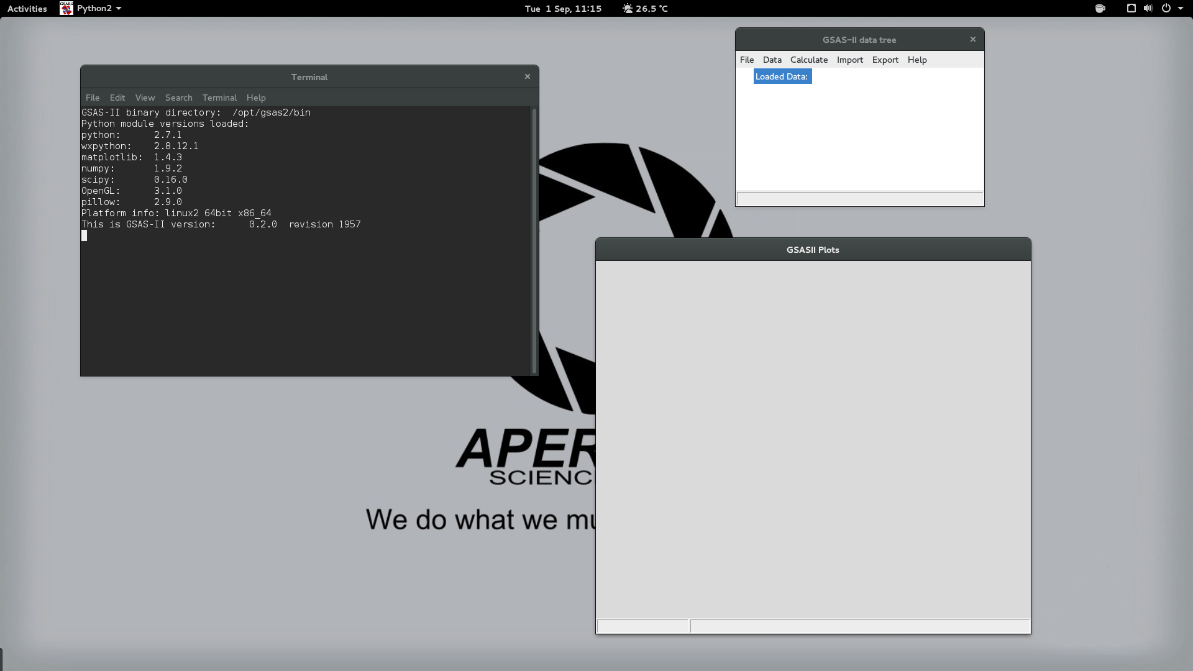Open Import menu in GSAS-II data tree
The height and width of the screenshot is (671, 1193).
click(x=850, y=60)
